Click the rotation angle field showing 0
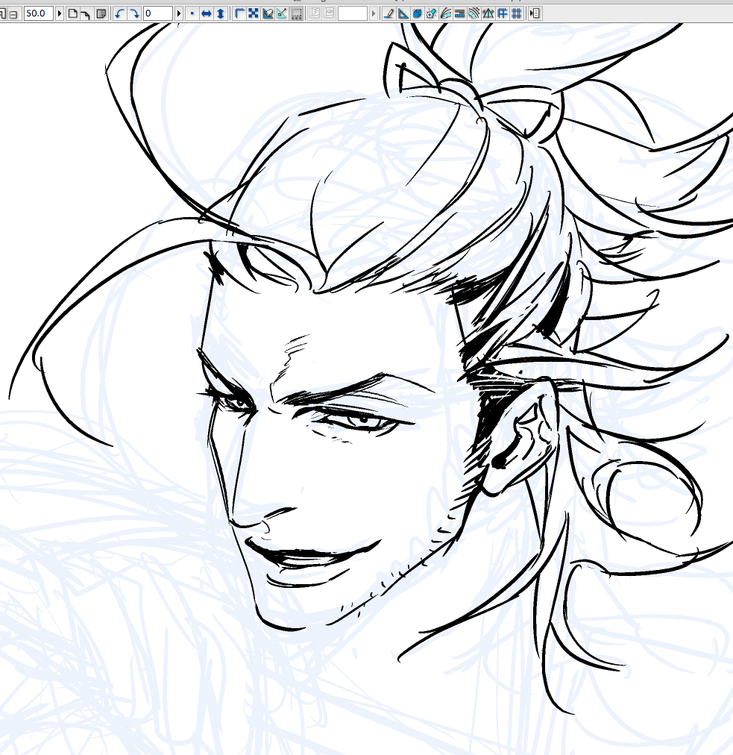 pyautogui.click(x=158, y=13)
